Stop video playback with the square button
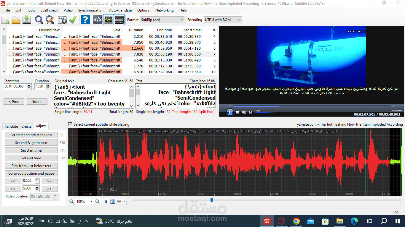Viewport: 405px width, 227px height. (x=238, y=112)
